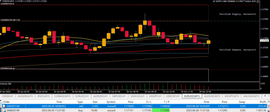Select the GBPUSD,H1 chart tab

(118, 96)
